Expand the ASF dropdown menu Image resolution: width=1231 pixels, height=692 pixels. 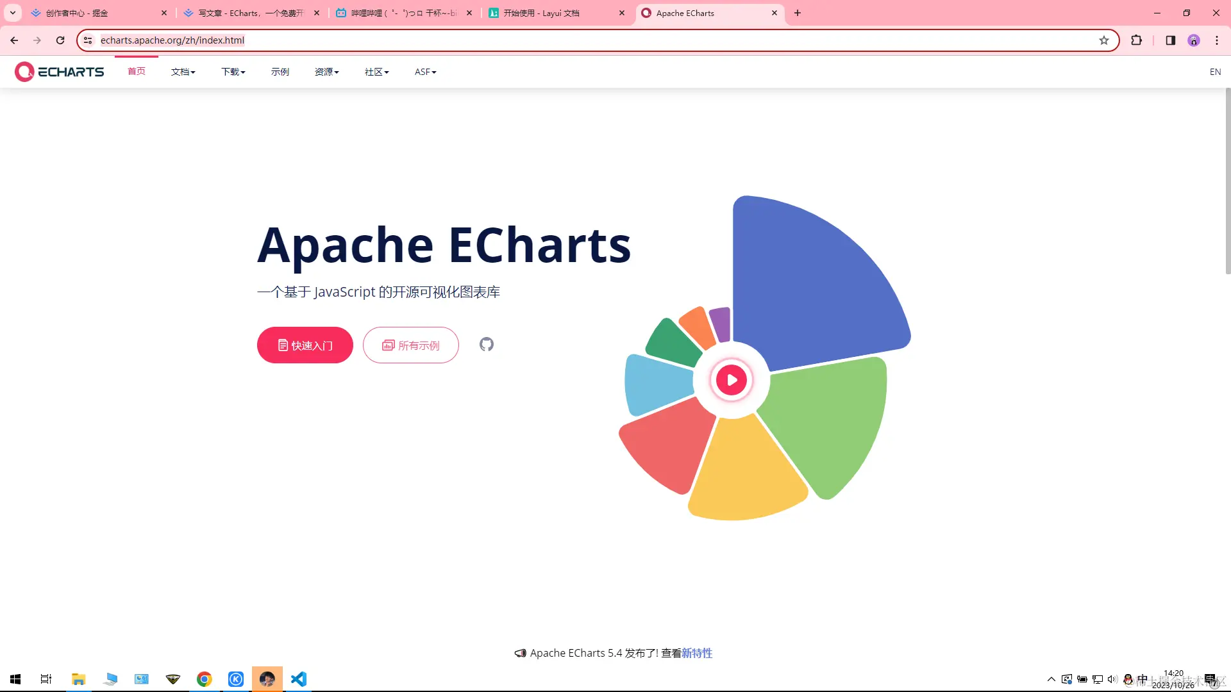click(x=426, y=72)
